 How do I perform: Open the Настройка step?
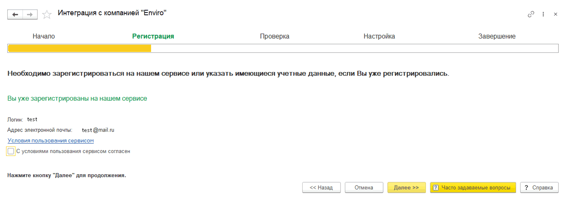(x=379, y=36)
